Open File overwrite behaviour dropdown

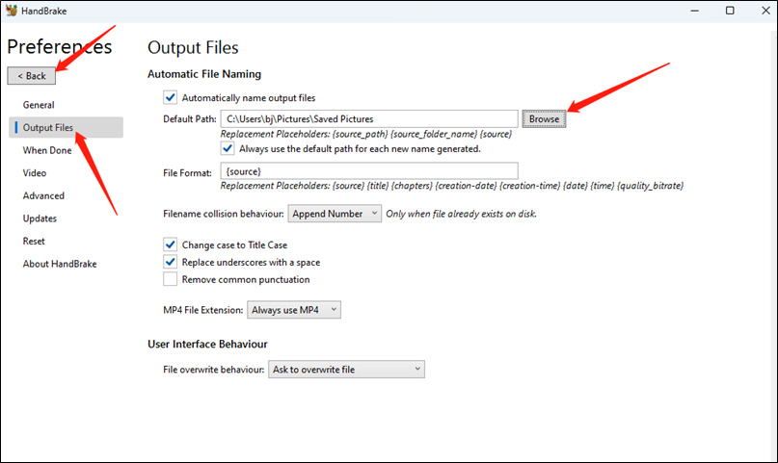346,370
